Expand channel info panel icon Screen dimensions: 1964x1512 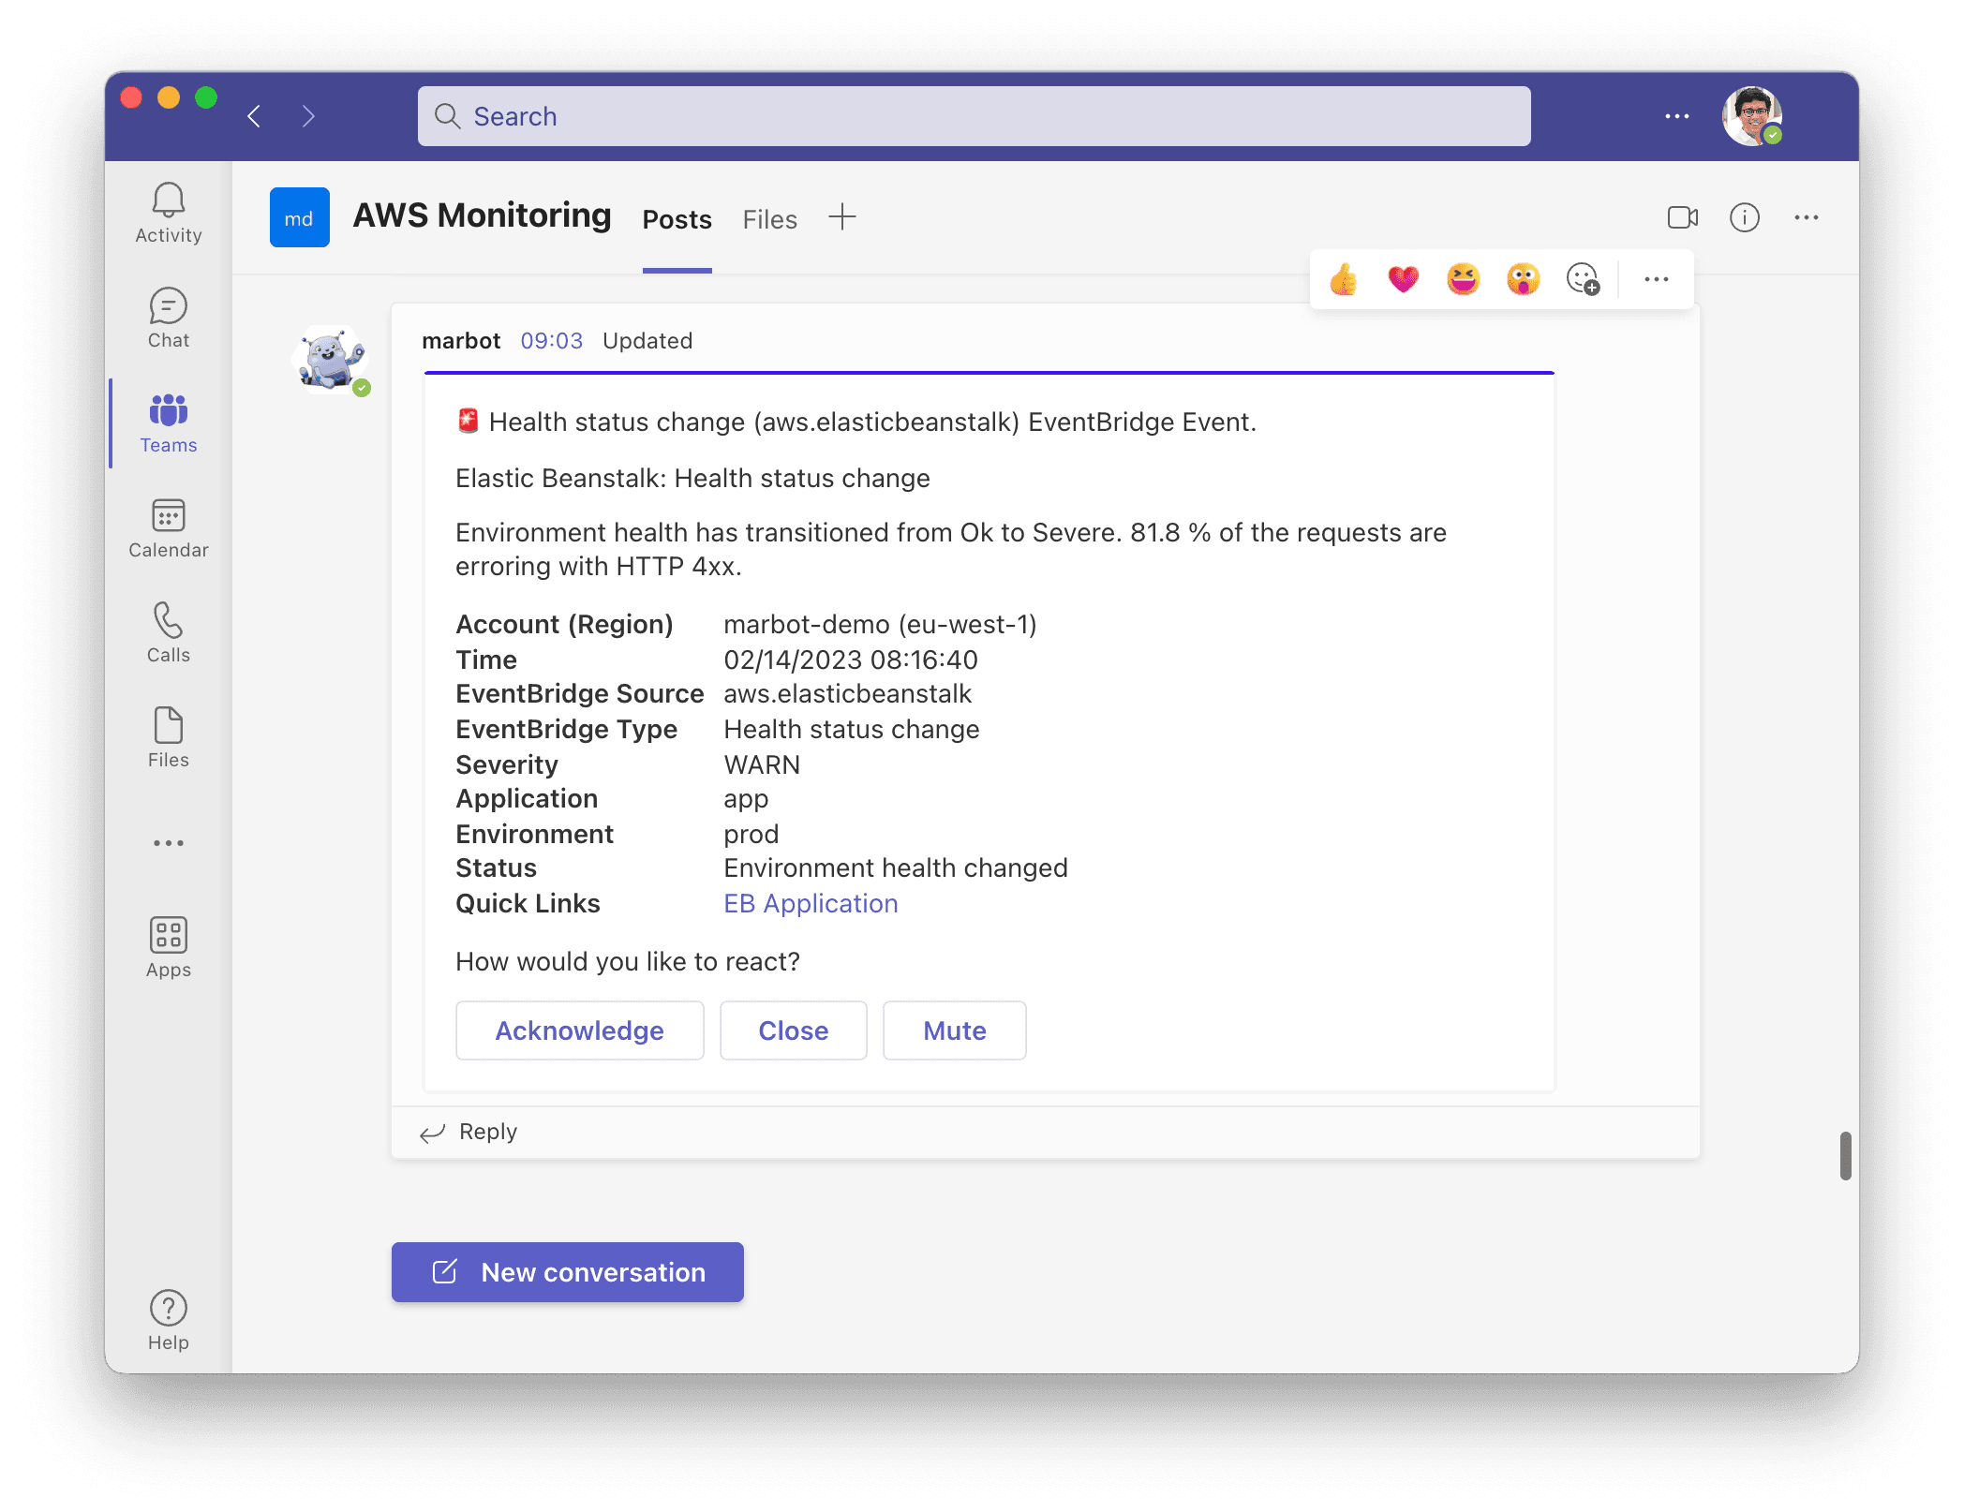(1745, 217)
